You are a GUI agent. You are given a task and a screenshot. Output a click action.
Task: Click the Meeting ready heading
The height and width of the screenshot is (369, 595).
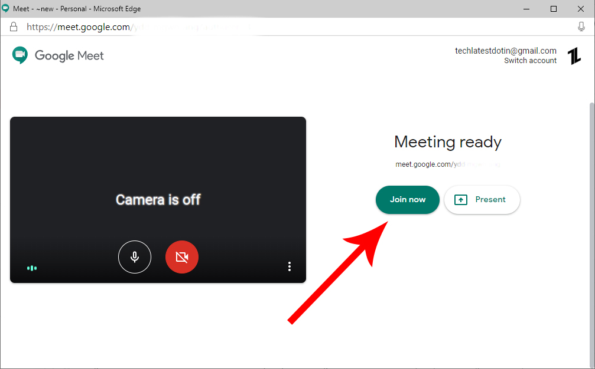[x=448, y=142]
